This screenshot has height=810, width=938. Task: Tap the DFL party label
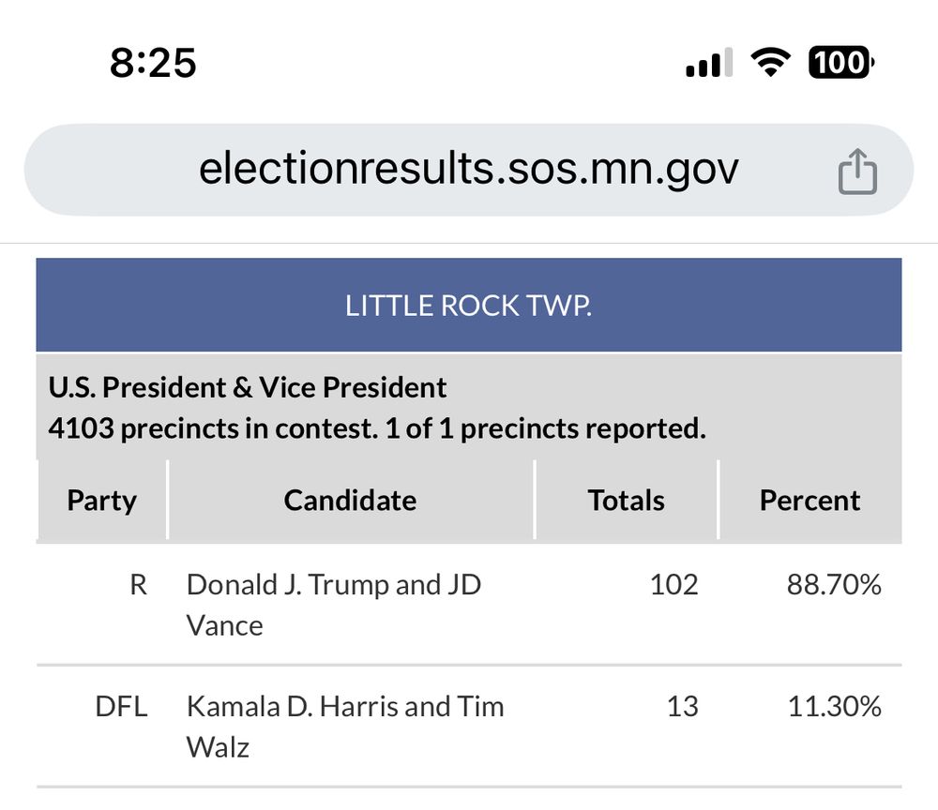tap(122, 706)
